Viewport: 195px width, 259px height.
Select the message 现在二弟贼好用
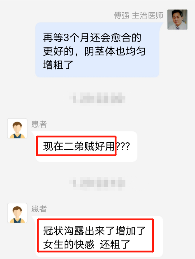(x=79, y=146)
